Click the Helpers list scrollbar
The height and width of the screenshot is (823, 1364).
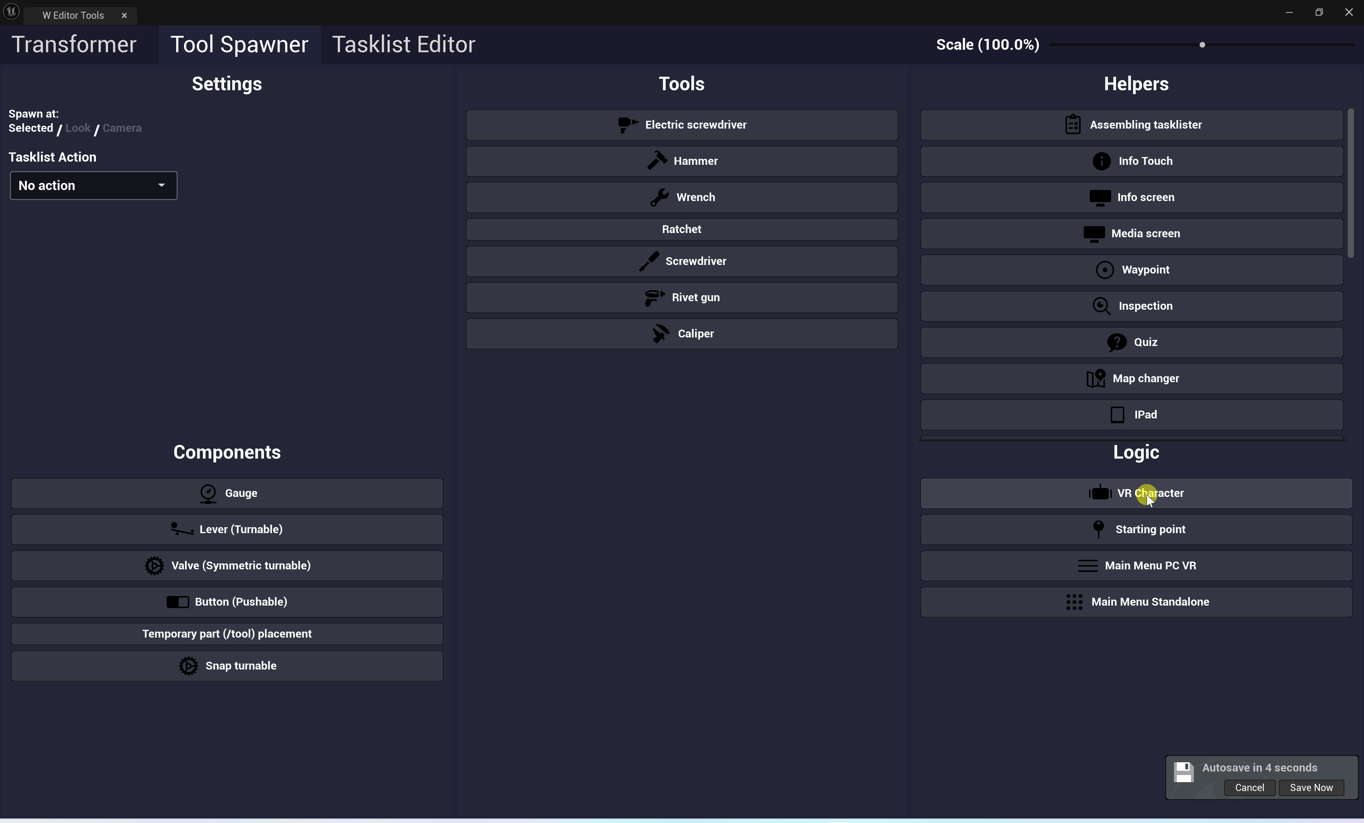pos(1350,183)
